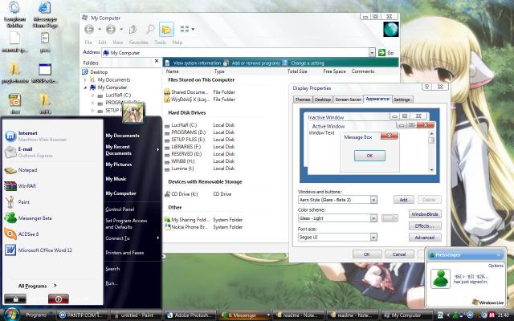Click the color swatch beside Color scheme
The image size is (514, 321).
point(390,218)
